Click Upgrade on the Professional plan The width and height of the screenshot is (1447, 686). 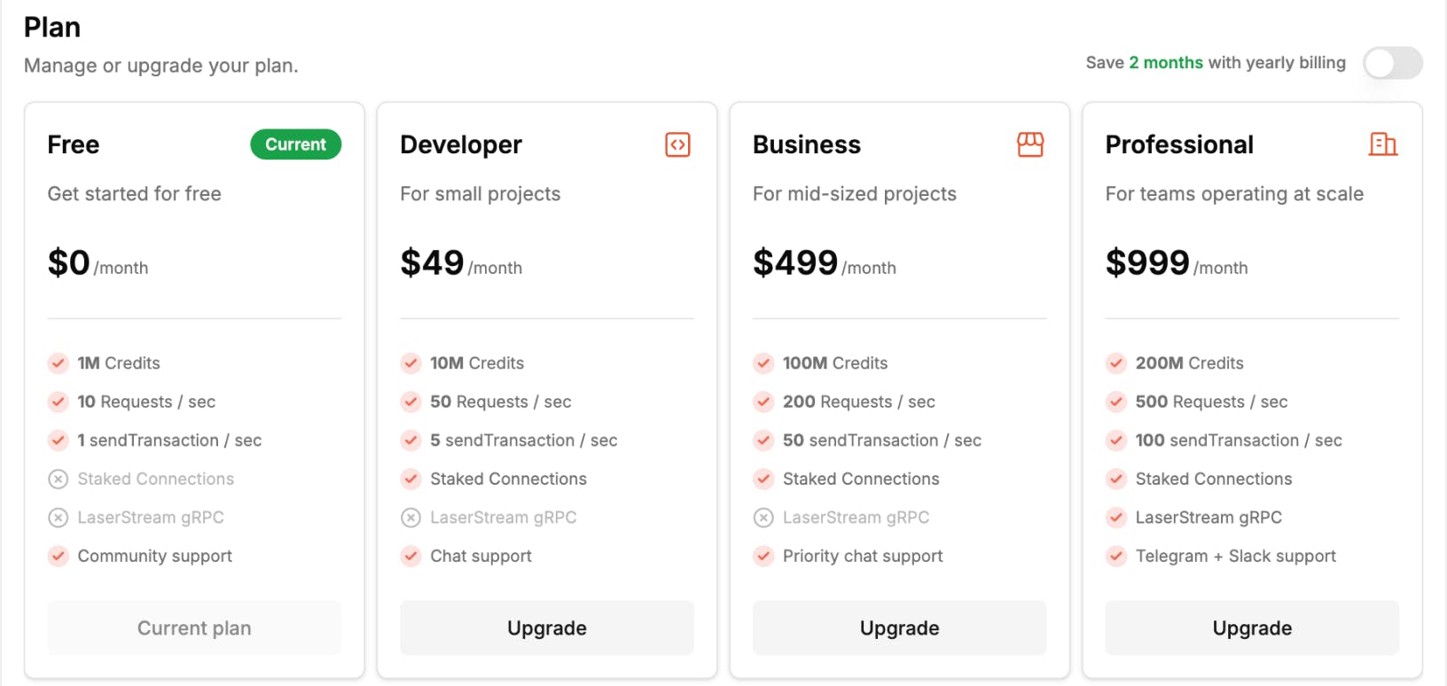1252,628
